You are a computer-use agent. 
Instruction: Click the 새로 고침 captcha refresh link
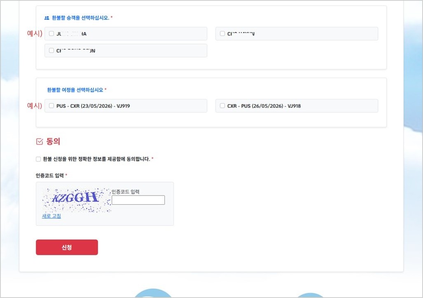(x=51, y=216)
